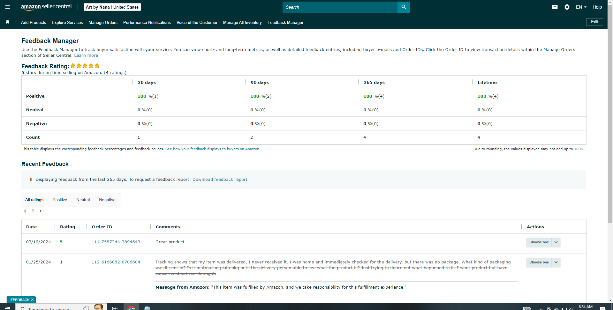This screenshot has width=613, height=310.
Task: Open the EN language dropdown
Action: pyautogui.click(x=581, y=7)
